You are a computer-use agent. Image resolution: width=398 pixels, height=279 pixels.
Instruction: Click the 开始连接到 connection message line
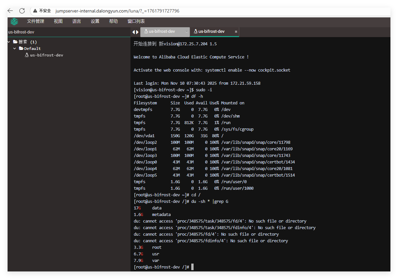click(175, 44)
